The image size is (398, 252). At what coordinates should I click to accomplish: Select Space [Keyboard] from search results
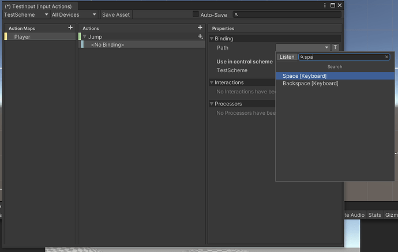tap(305, 76)
